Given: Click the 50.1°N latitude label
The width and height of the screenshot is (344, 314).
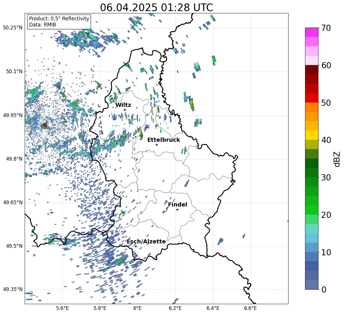Looking at the screenshot, I should (x=14, y=71).
